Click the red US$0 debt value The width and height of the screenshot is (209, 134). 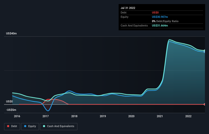(155, 12)
